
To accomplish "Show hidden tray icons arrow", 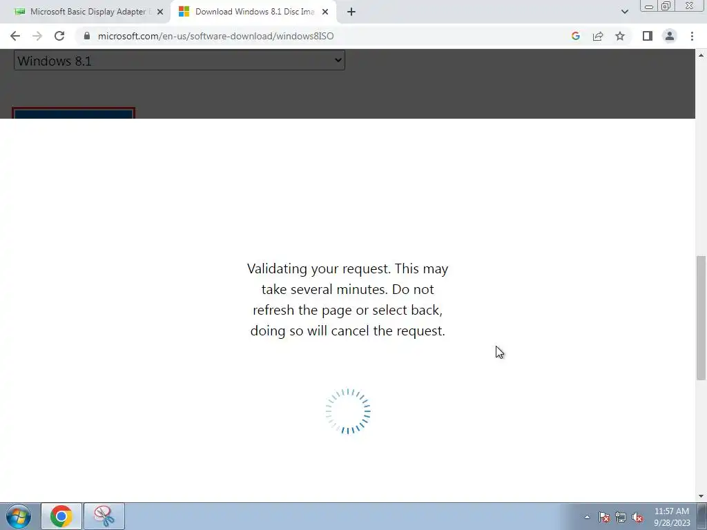I will click(587, 517).
